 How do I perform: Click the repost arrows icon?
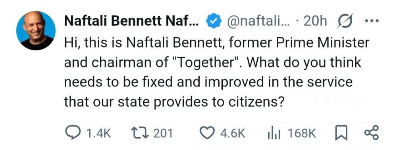pyautogui.click(x=141, y=133)
